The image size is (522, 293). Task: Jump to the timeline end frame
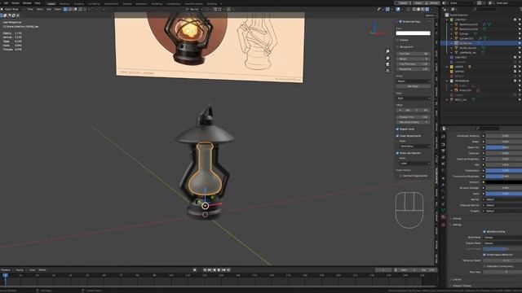pyautogui.click(x=228, y=270)
